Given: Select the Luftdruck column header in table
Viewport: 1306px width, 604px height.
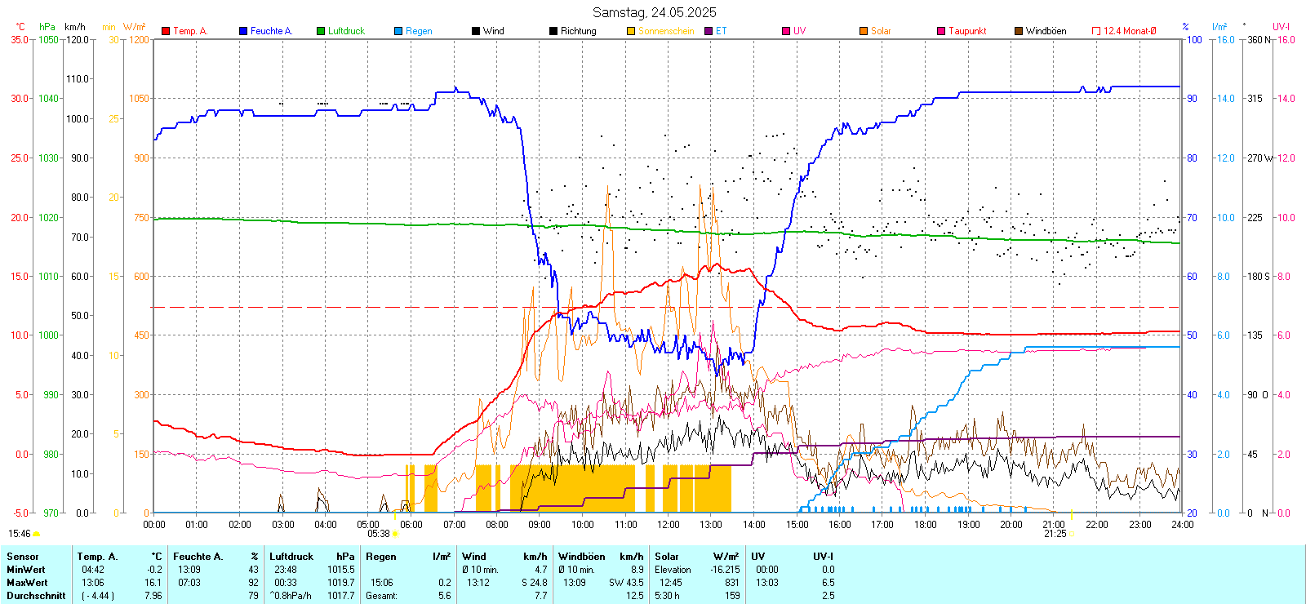Looking at the screenshot, I should [291, 557].
